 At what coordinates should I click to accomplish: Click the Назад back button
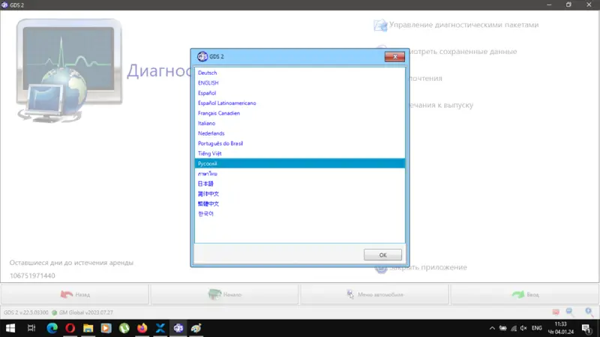click(75, 294)
